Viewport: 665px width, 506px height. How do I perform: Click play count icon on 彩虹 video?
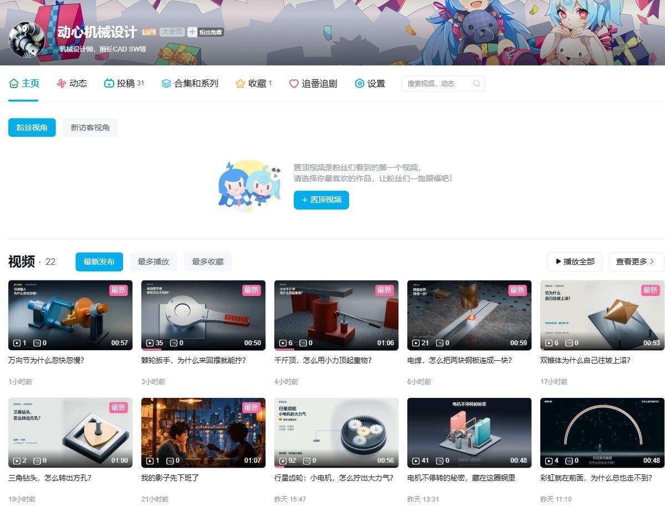coord(549,461)
